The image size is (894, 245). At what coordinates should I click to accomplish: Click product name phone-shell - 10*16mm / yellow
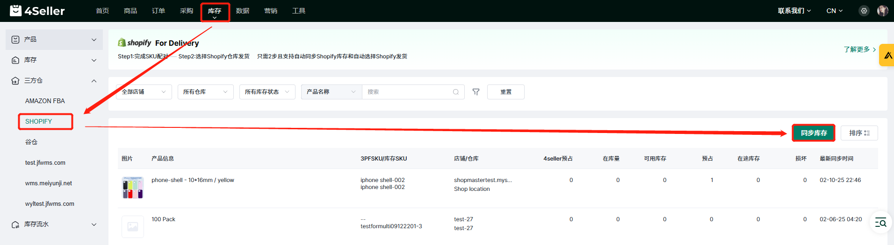[x=193, y=180]
